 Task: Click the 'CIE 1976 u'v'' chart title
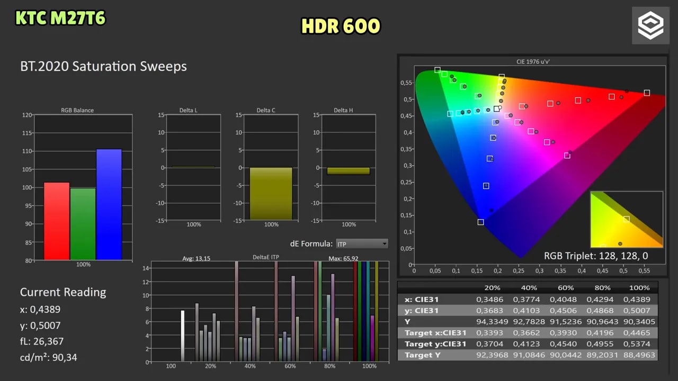(x=532, y=62)
